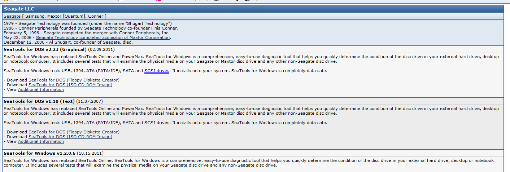Open the Seagate link below the header
The height and width of the screenshot is (172, 510).
[x=12, y=16]
